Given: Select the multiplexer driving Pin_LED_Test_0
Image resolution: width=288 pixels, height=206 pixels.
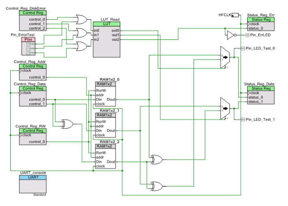Looking at the screenshot, I should point(225,57).
